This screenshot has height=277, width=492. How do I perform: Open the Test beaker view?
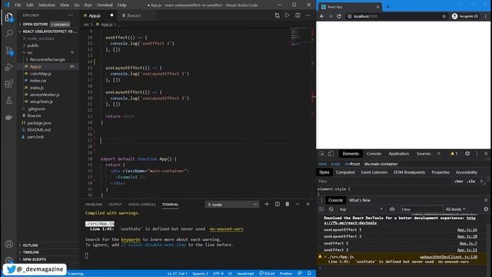pos(8,100)
